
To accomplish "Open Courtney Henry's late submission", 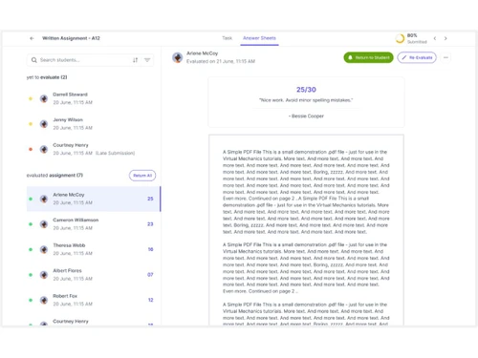I will [93, 149].
